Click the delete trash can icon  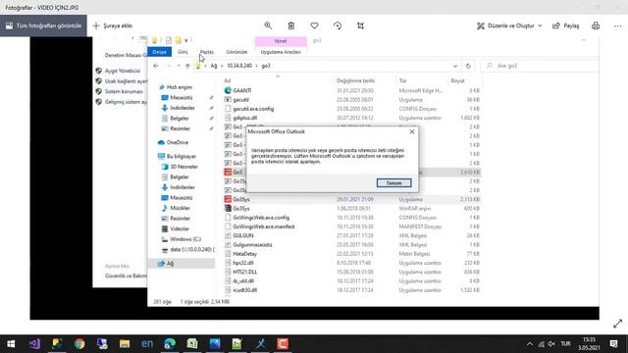291,25
